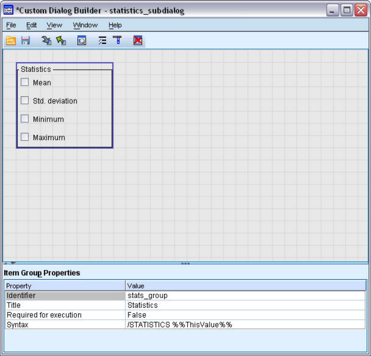Click the Property column header

click(65, 286)
